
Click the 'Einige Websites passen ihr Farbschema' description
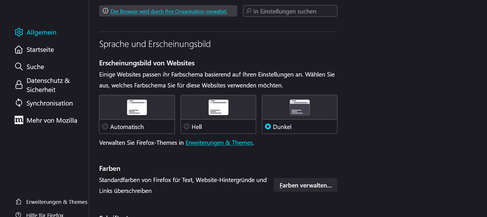click(217, 80)
